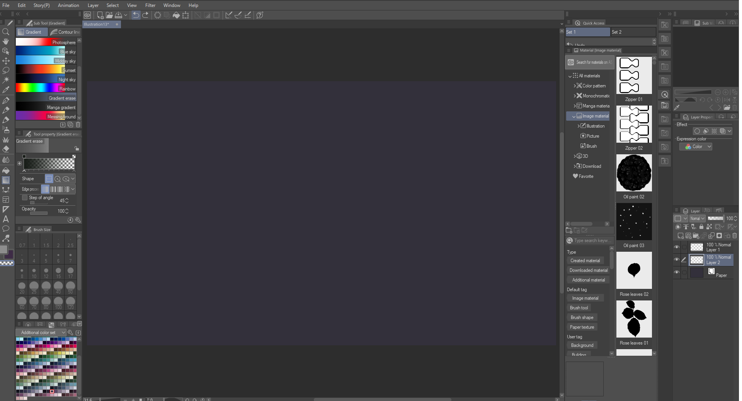Click the Lock layer padlock icon
This screenshot has width=742, height=401.
point(701,227)
